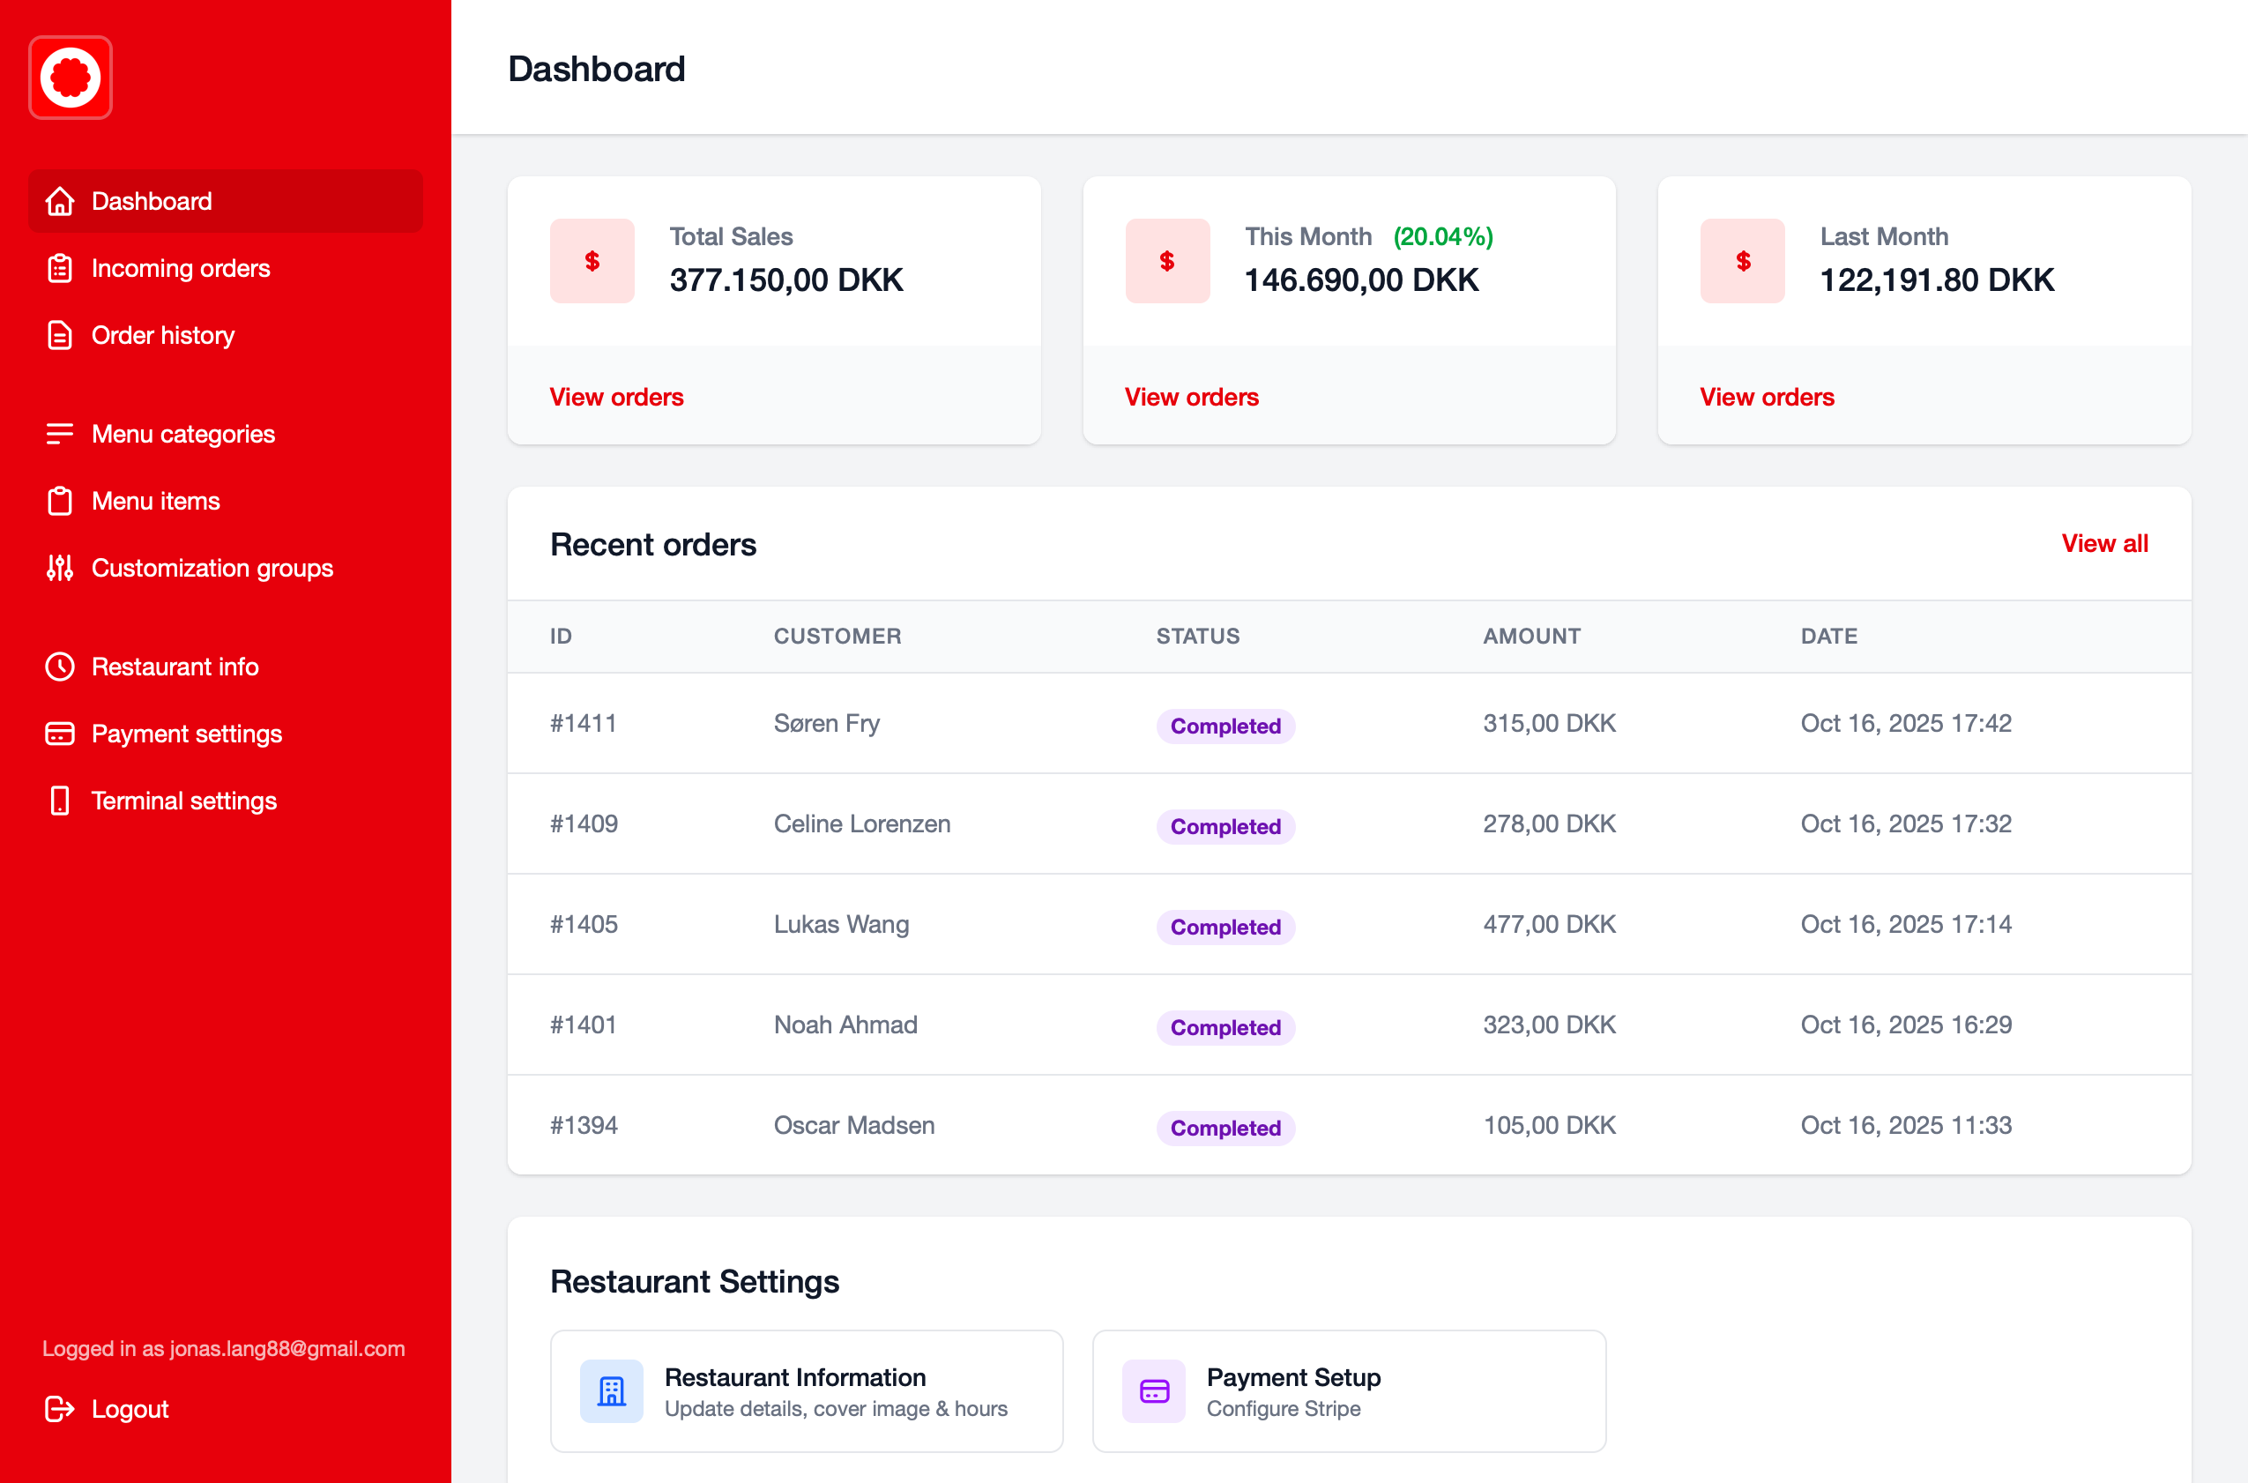
Task: Click the purple card icon in Payment Setup
Action: [x=1153, y=1390]
